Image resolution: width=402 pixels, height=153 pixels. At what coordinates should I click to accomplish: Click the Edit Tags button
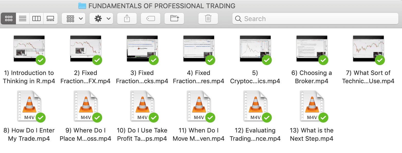[x=151, y=19]
